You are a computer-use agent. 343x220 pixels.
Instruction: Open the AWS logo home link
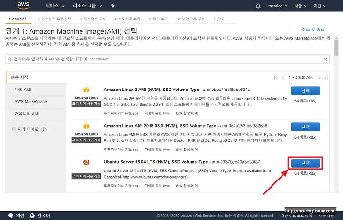tap(23, 6)
